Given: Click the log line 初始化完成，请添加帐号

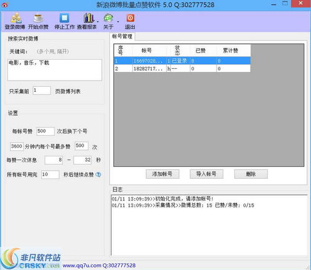Looking at the screenshot, I should coord(162,199).
